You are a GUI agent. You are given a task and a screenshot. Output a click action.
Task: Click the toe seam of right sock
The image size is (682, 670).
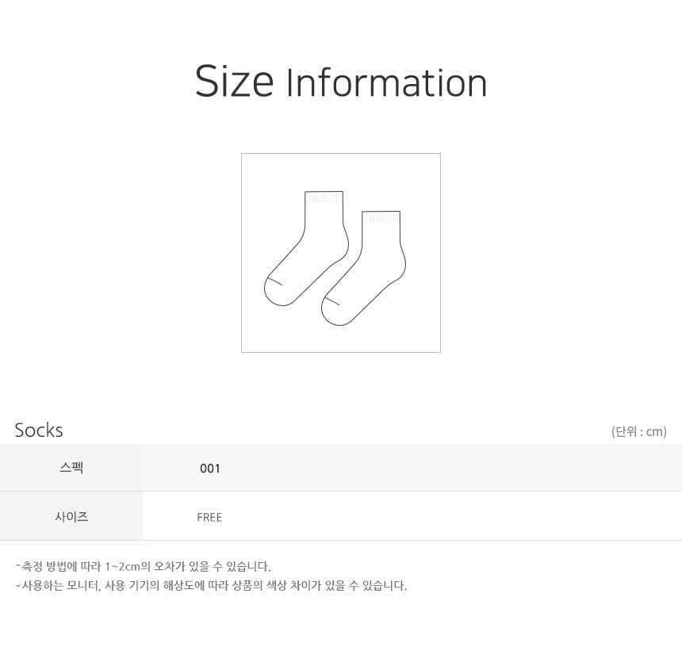tap(331, 301)
